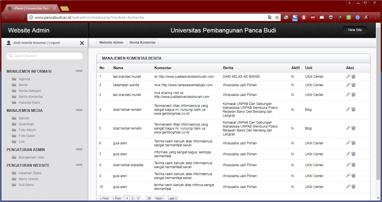Click trash icon for row 6 comment
382x202 pixels.
point(353,143)
